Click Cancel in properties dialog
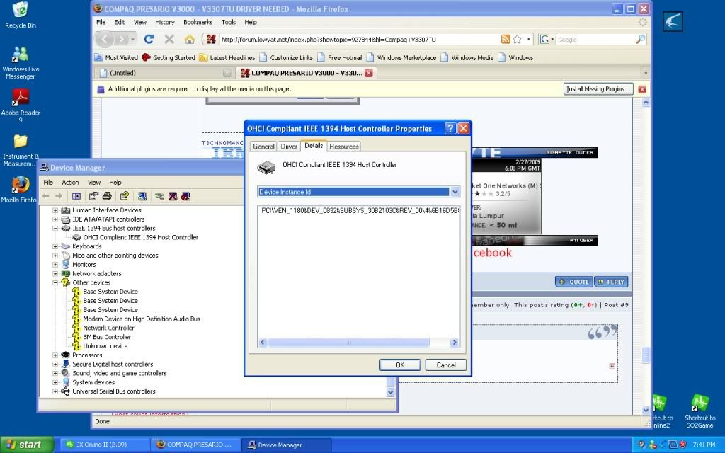This screenshot has width=725, height=453. click(x=446, y=365)
